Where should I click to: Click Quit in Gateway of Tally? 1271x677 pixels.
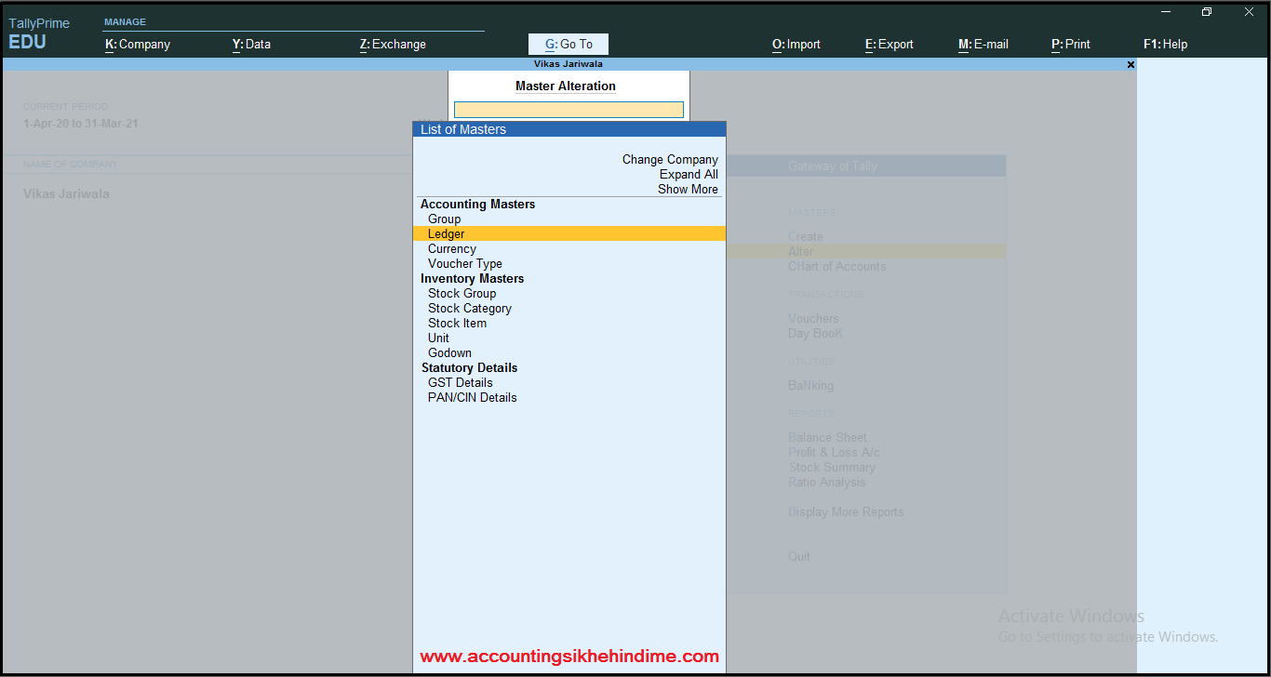coord(799,556)
